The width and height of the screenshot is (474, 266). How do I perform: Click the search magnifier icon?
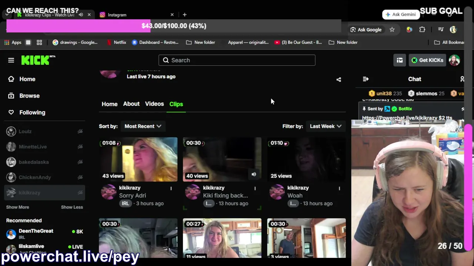tap(166, 60)
